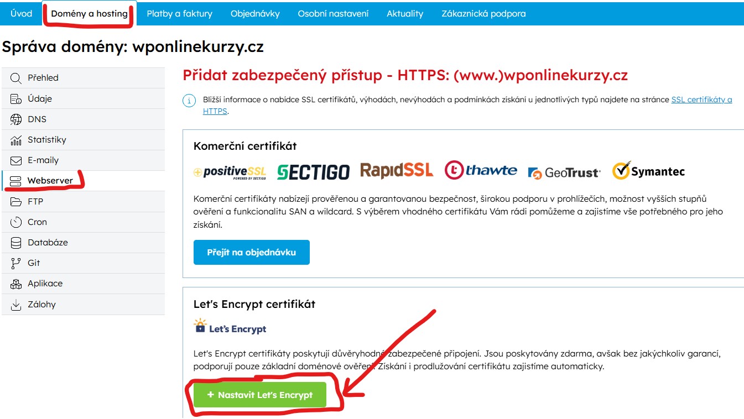744x419 pixels.
Task: Select Webserver in the sidebar
Action: (x=50, y=181)
